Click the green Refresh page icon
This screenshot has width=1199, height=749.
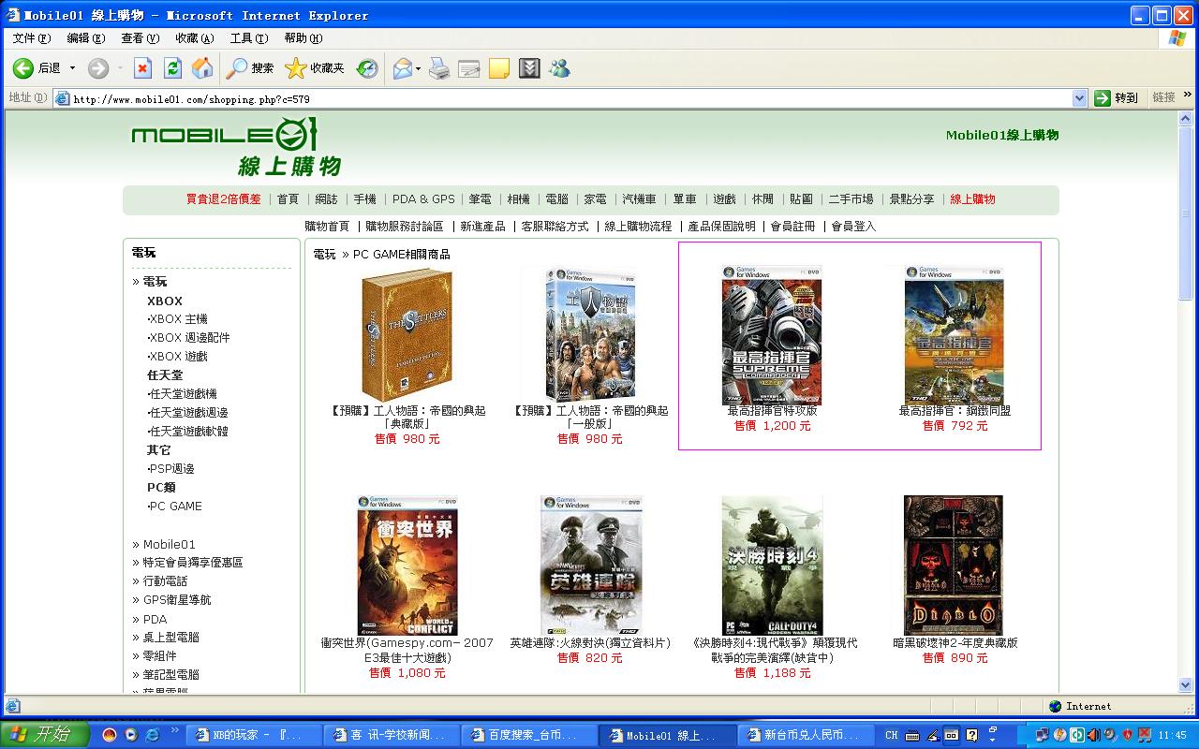[172, 68]
